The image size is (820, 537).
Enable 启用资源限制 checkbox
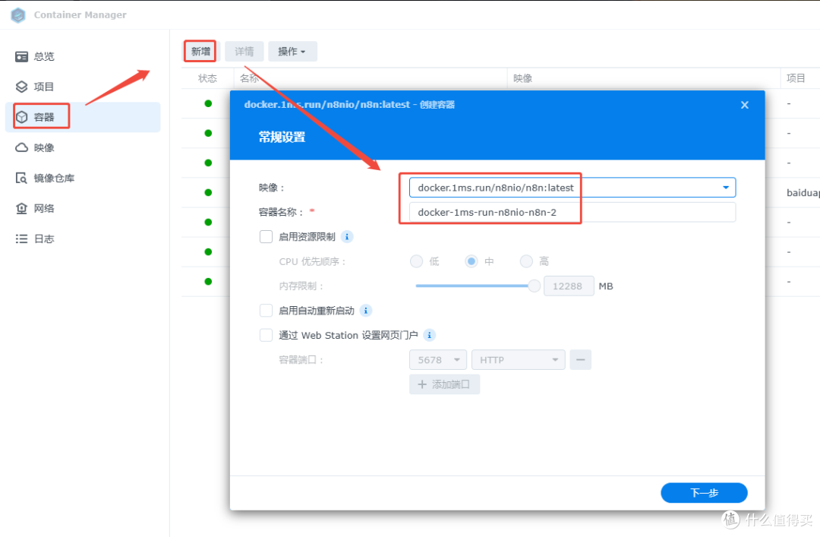(266, 236)
